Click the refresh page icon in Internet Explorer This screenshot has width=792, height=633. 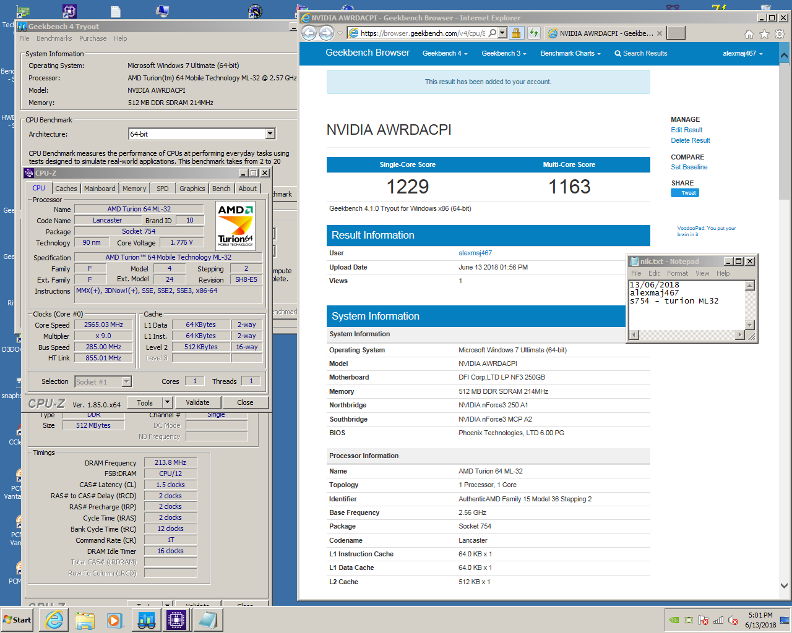click(x=534, y=33)
